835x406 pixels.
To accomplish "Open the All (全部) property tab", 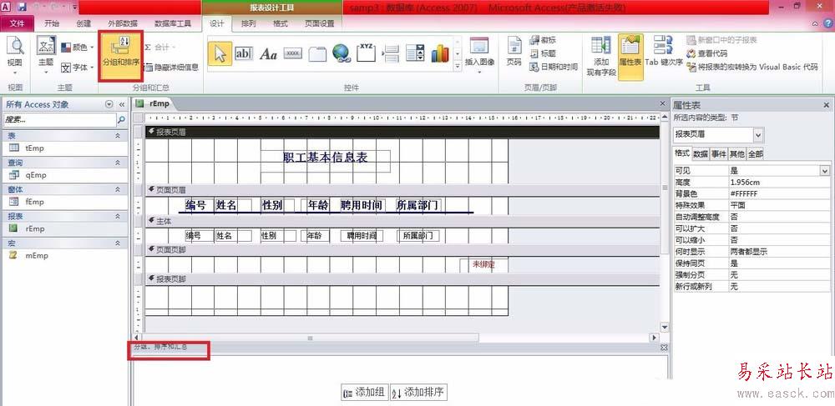I will click(x=755, y=154).
